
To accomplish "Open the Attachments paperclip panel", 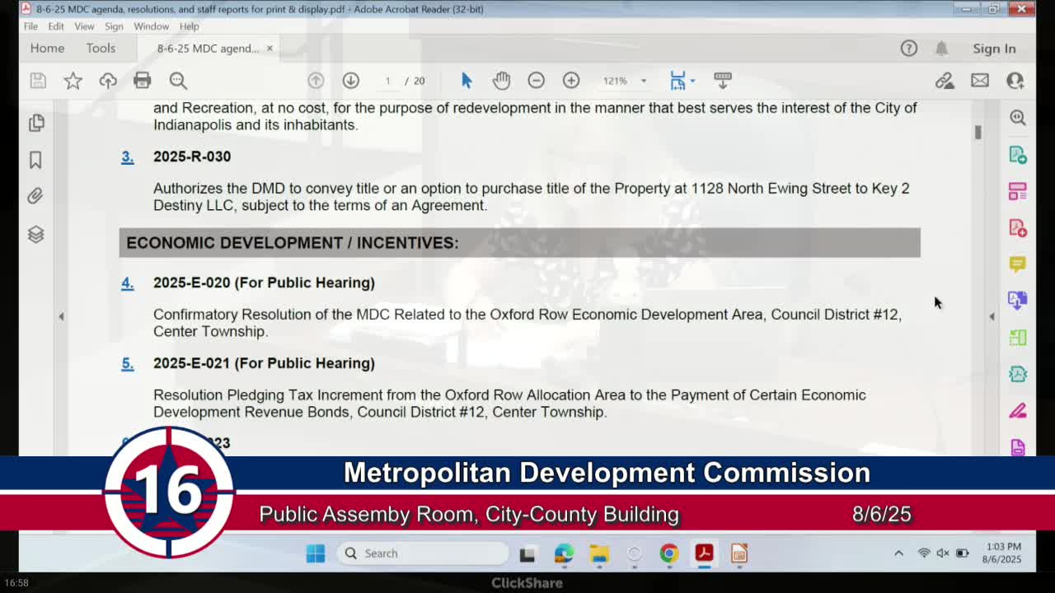I will 35,196.
